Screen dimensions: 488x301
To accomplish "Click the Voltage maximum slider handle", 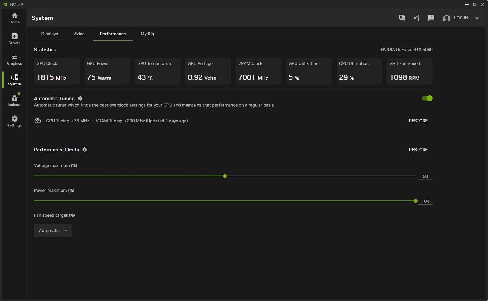I will tap(225, 176).
